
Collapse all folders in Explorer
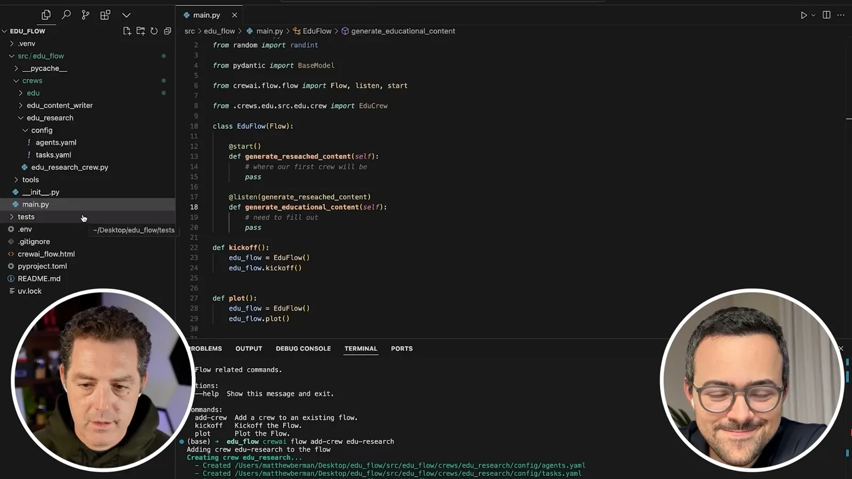pyautogui.click(x=168, y=31)
